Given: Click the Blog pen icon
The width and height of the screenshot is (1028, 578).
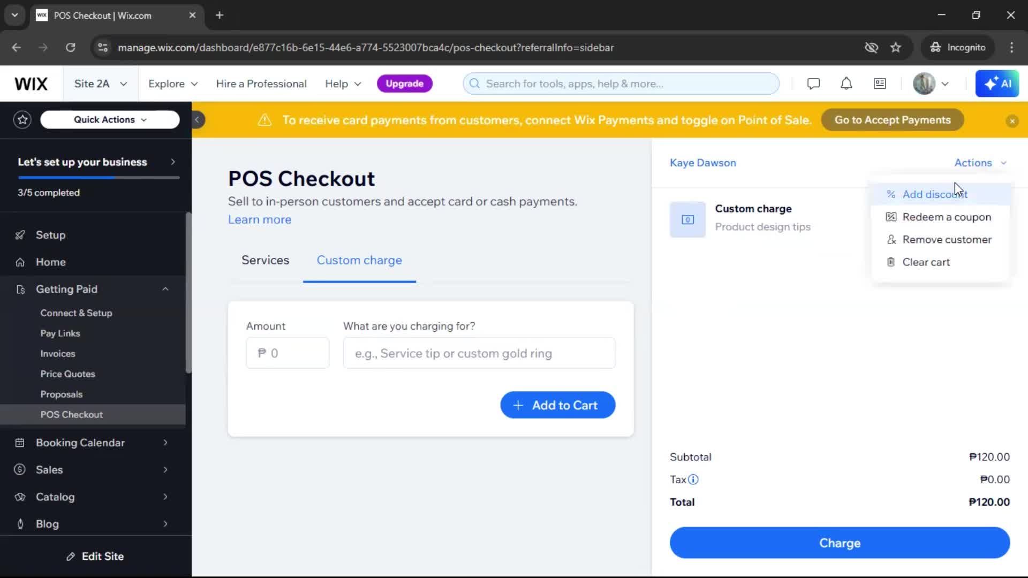Looking at the screenshot, I should coord(20,524).
